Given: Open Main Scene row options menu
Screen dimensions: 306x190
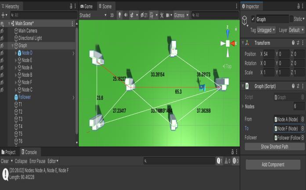Looking at the screenshot, I should tap(72, 24).
